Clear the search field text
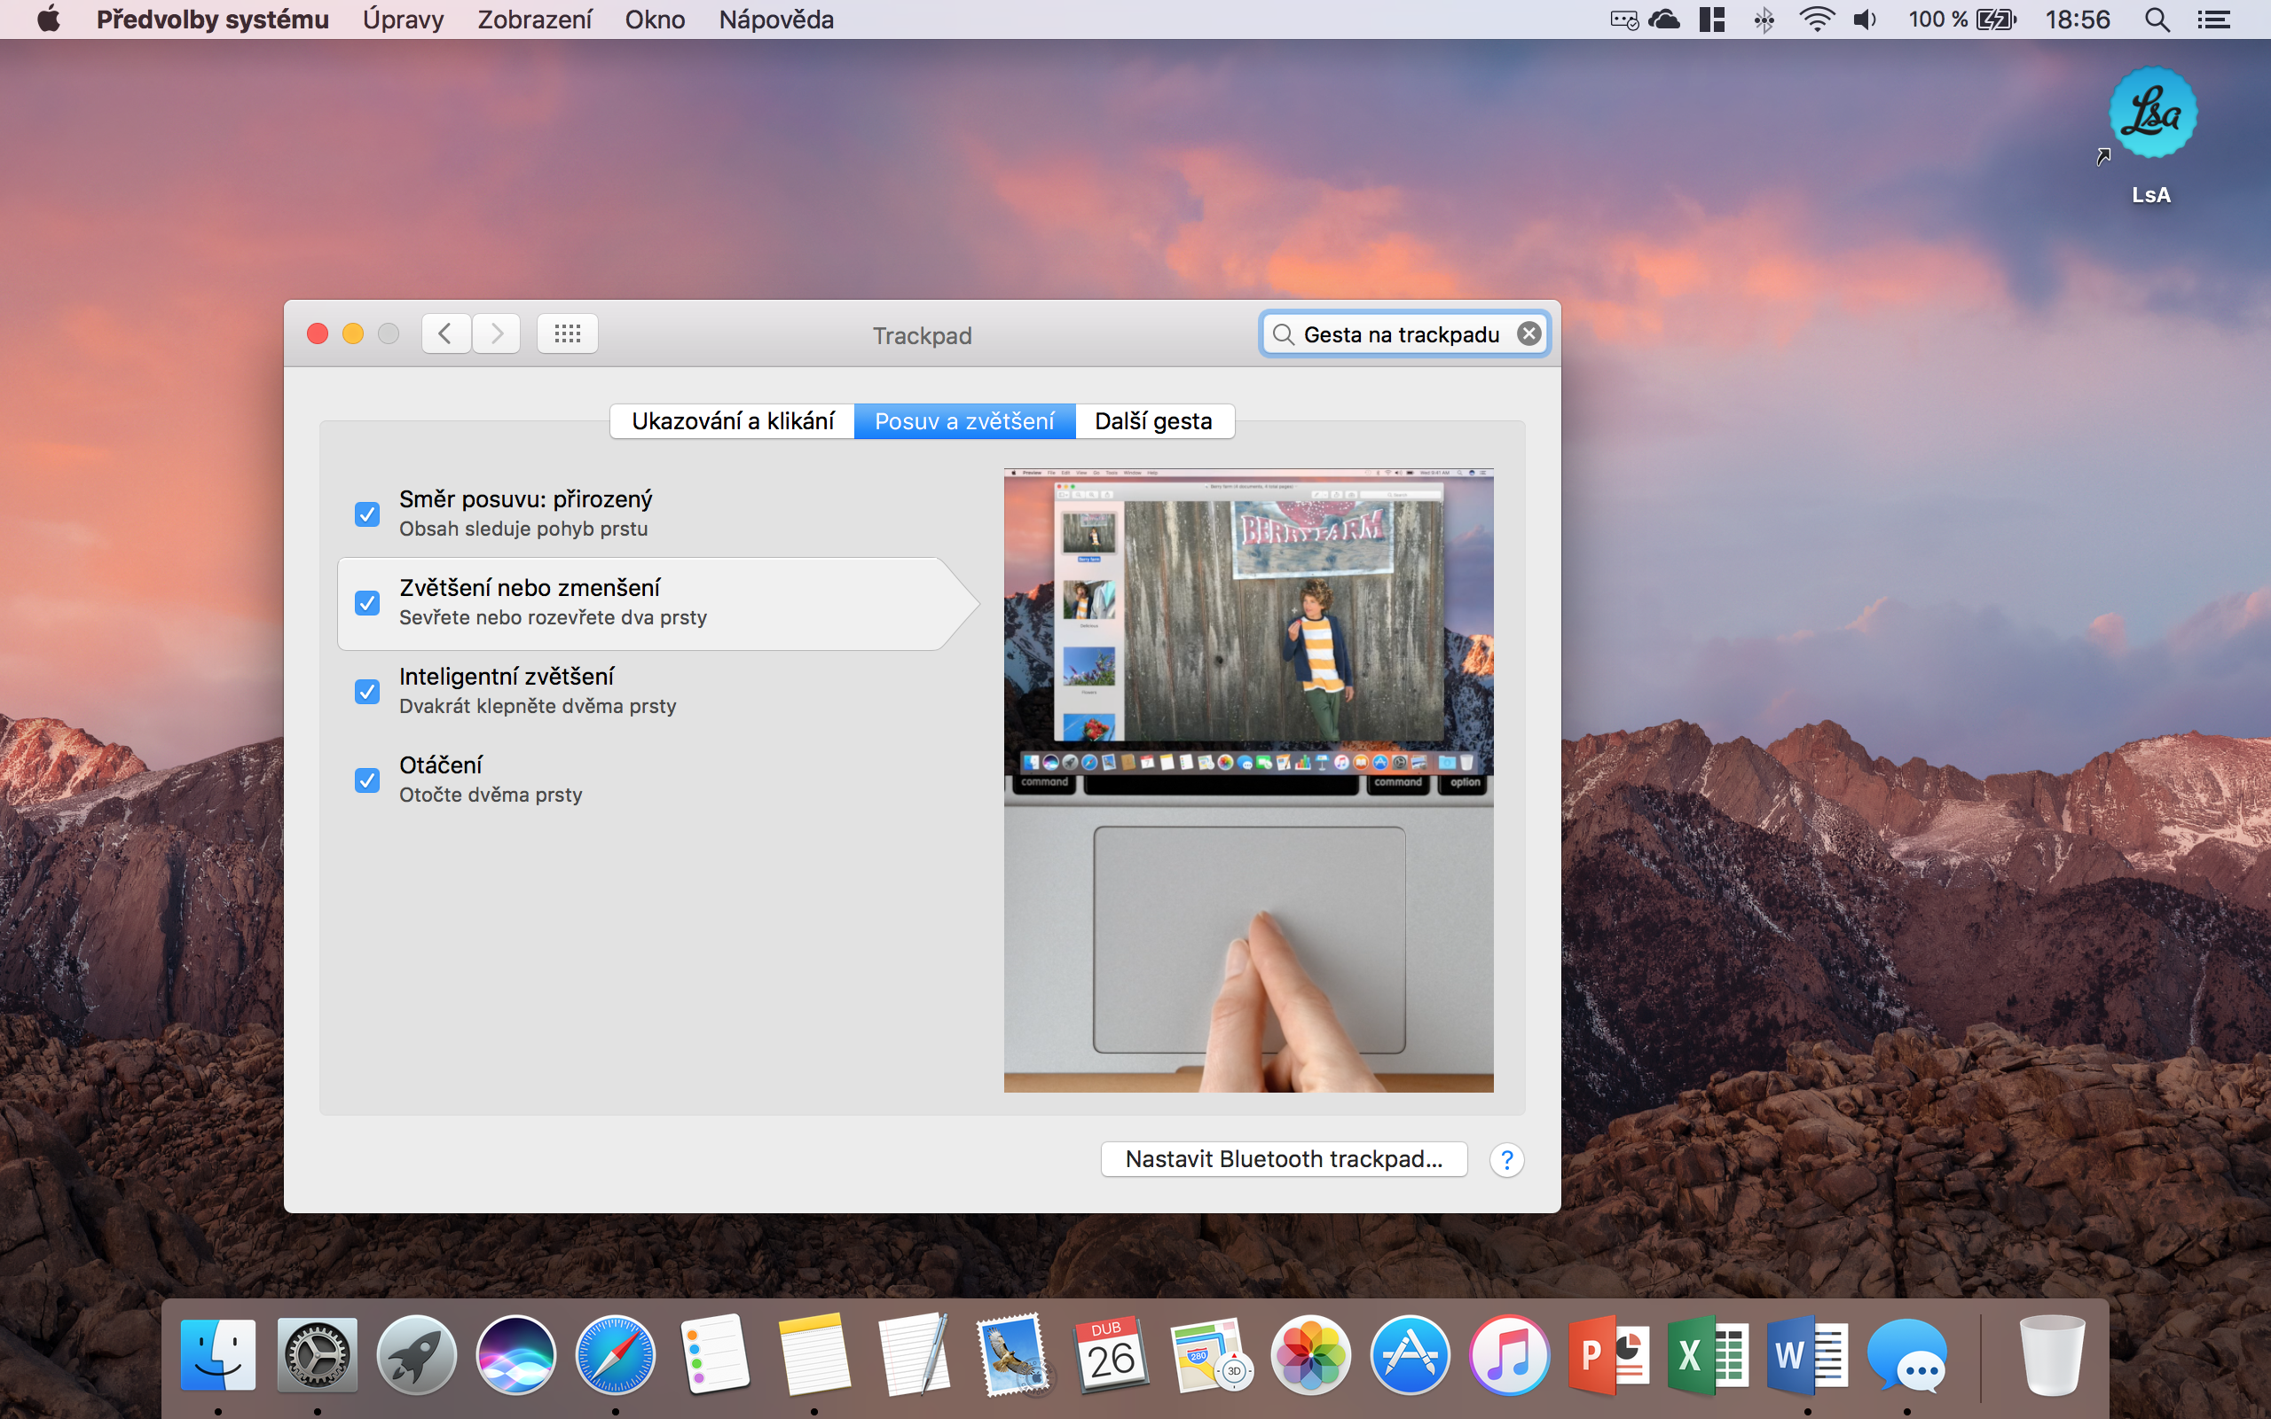2271x1419 pixels. click(x=1528, y=333)
